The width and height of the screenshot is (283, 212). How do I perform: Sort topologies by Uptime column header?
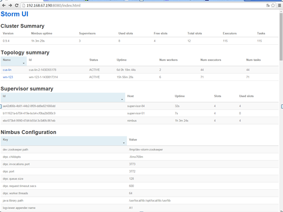[x=121, y=60]
